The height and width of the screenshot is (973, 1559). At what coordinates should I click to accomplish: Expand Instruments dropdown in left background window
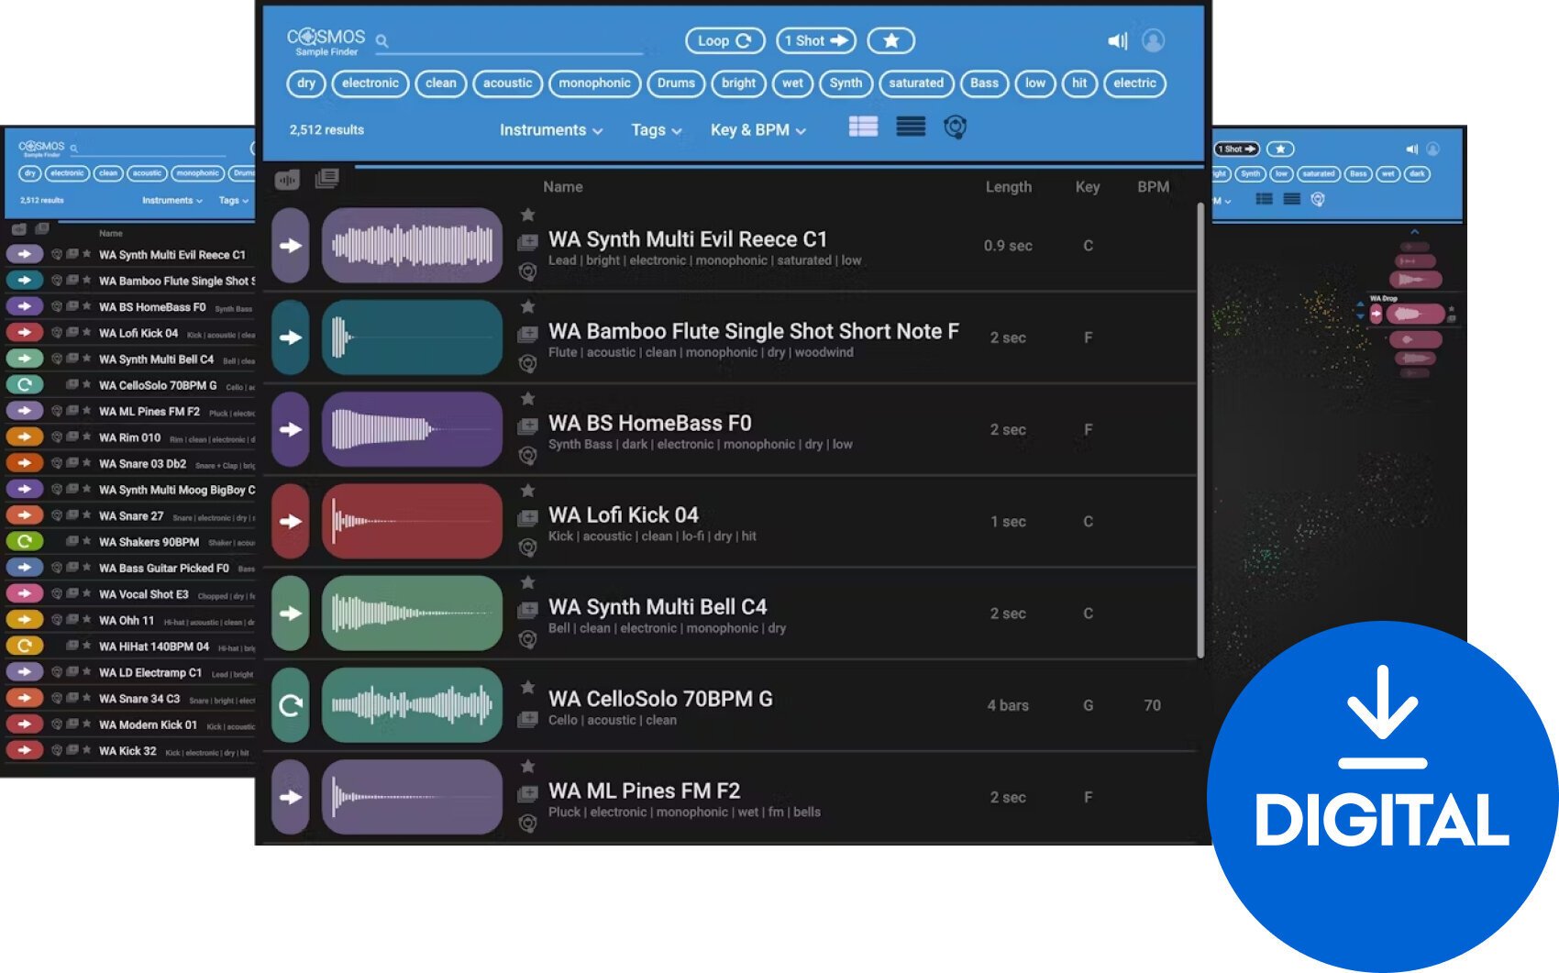[x=173, y=200]
